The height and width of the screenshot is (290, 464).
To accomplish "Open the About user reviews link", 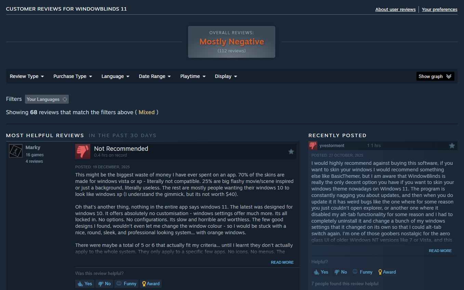I will pos(395,9).
